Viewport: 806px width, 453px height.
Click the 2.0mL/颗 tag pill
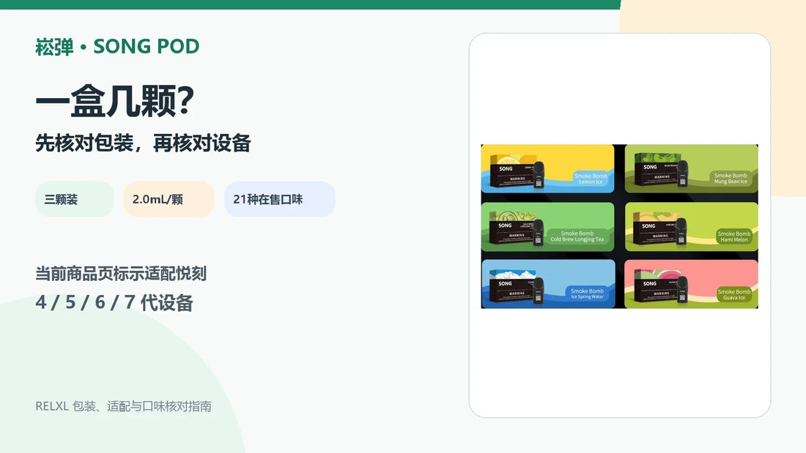tap(169, 199)
